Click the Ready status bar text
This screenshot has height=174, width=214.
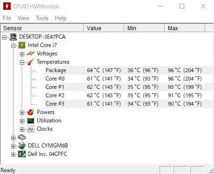(8, 170)
